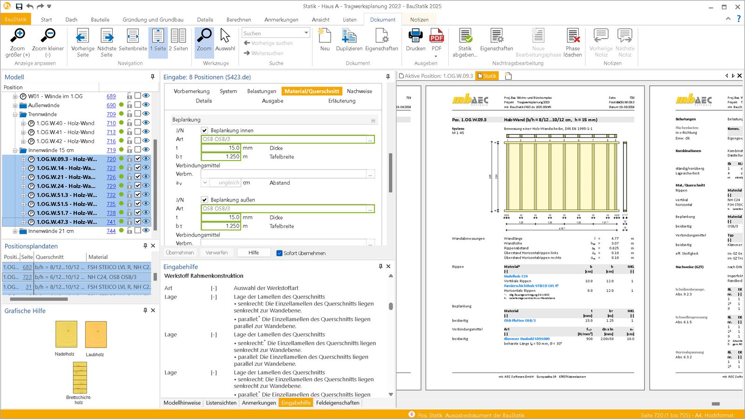745x419 pixels.
Task: Switch to the Belastungen input tab
Action: pyautogui.click(x=262, y=91)
